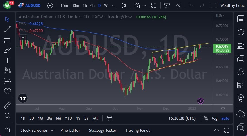Set date range to 1M
Viewport: 247px width, 136px height.
pyautogui.click(x=40, y=118)
